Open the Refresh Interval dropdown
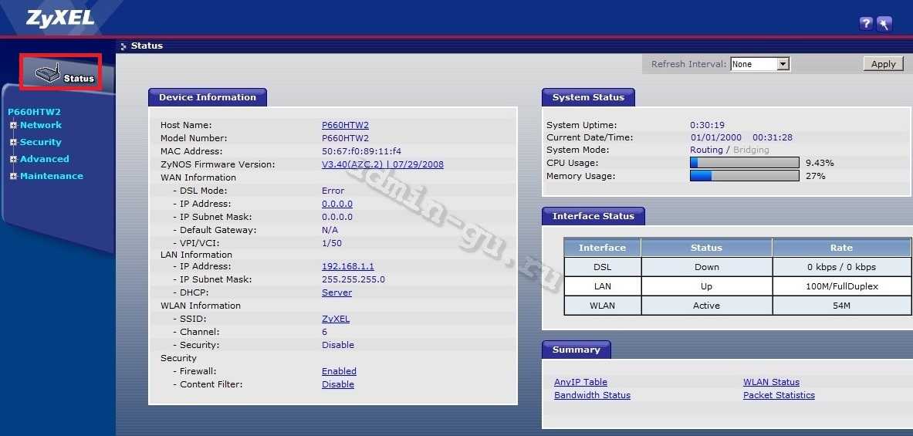This screenshot has height=436, width=913. 760,64
